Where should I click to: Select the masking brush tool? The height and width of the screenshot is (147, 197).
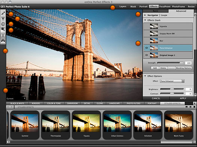point(3,13)
